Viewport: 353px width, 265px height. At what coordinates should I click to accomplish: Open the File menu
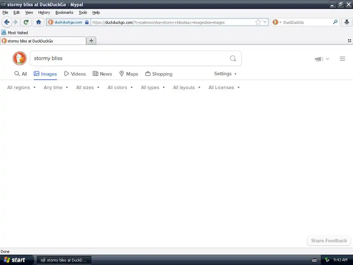[x=5, y=12]
